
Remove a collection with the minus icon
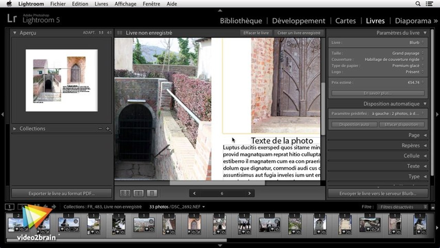[100, 128]
